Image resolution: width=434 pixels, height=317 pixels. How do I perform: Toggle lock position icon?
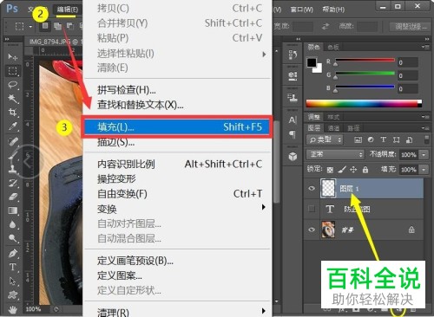click(x=353, y=170)
